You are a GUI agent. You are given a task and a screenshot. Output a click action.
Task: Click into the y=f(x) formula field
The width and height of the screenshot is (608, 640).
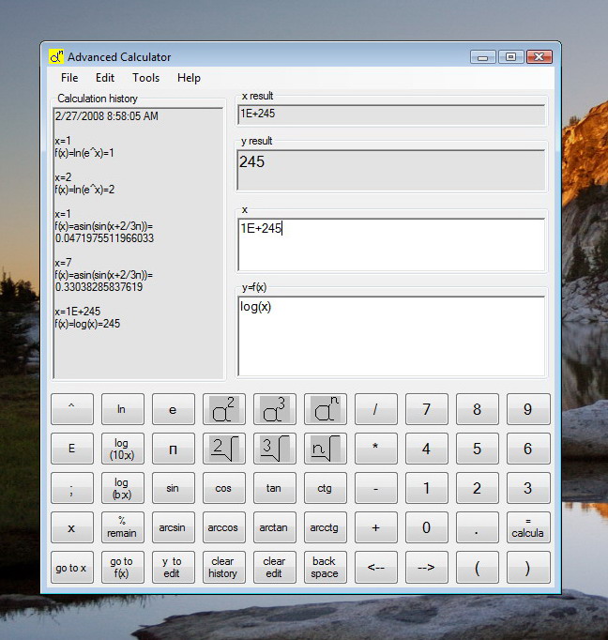point(391,336)
